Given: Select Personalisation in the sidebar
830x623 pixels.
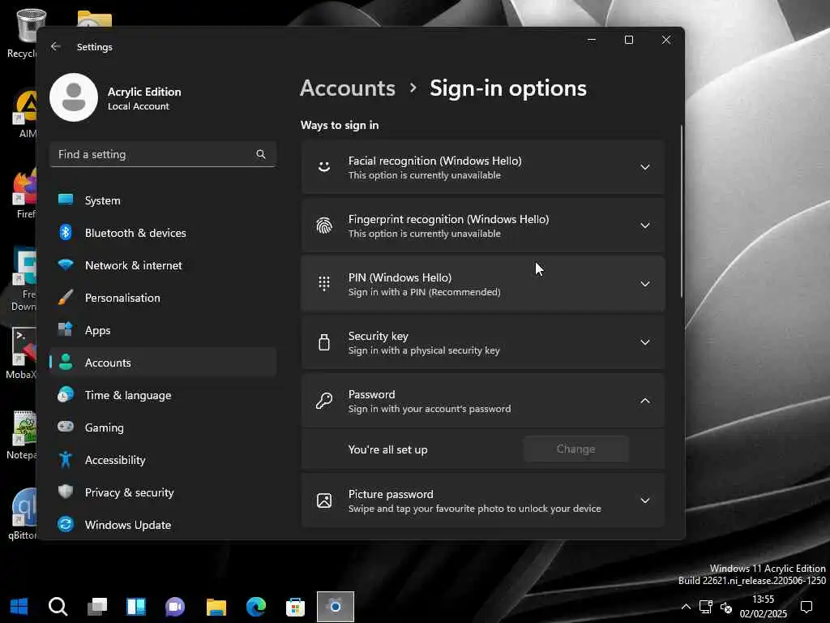Looking at the screenshot, I should [x=163, y=298].
